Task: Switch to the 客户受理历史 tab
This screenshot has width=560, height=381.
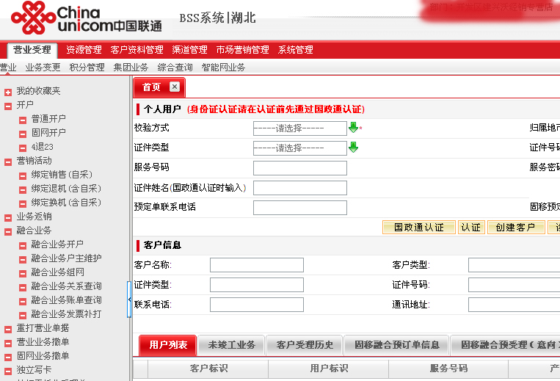Action: tap(305, 345)
